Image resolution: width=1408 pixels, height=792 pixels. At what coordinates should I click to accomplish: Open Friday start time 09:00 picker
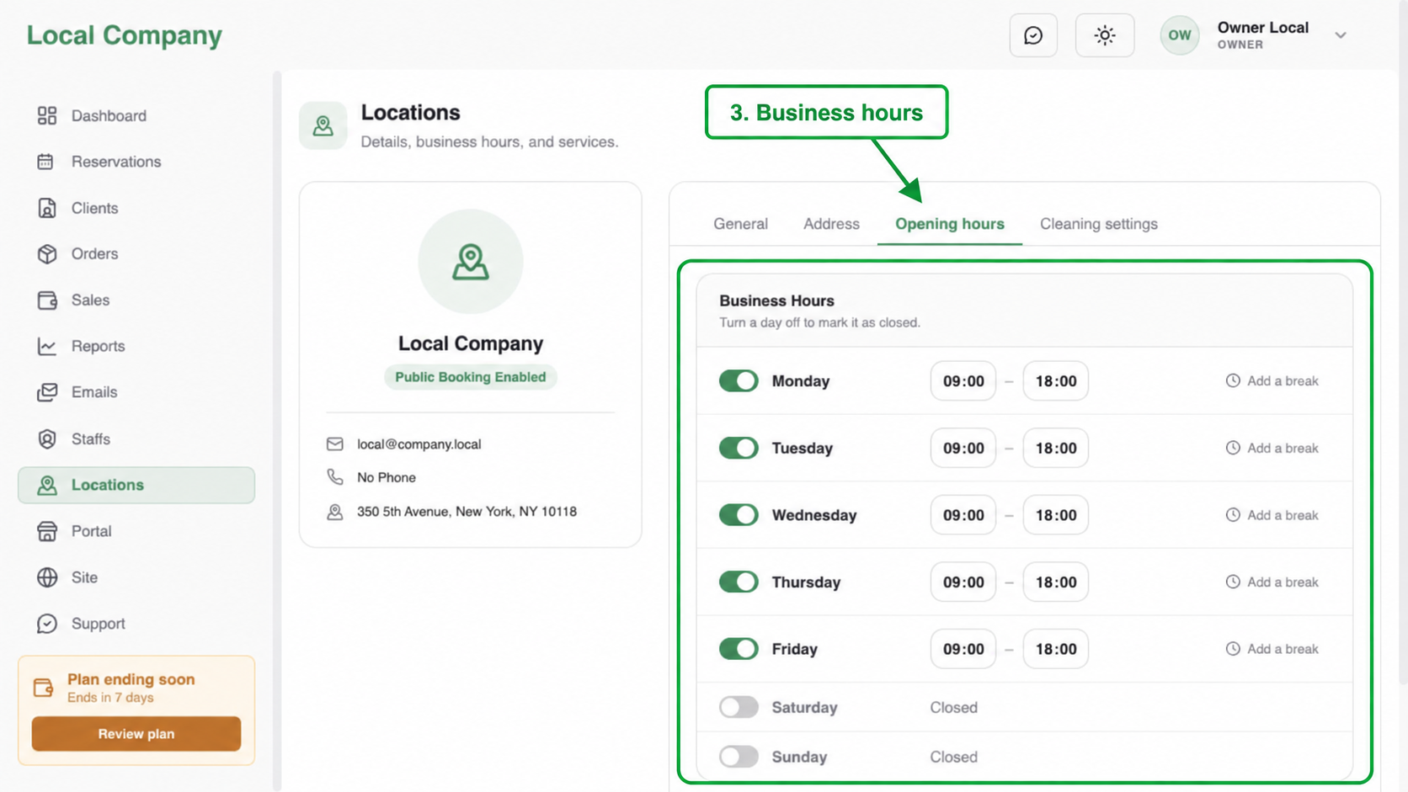[963, 648]
